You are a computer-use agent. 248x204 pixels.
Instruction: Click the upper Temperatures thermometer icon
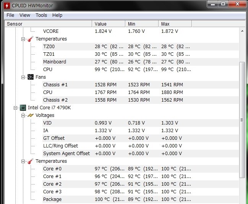click(31, 39)
